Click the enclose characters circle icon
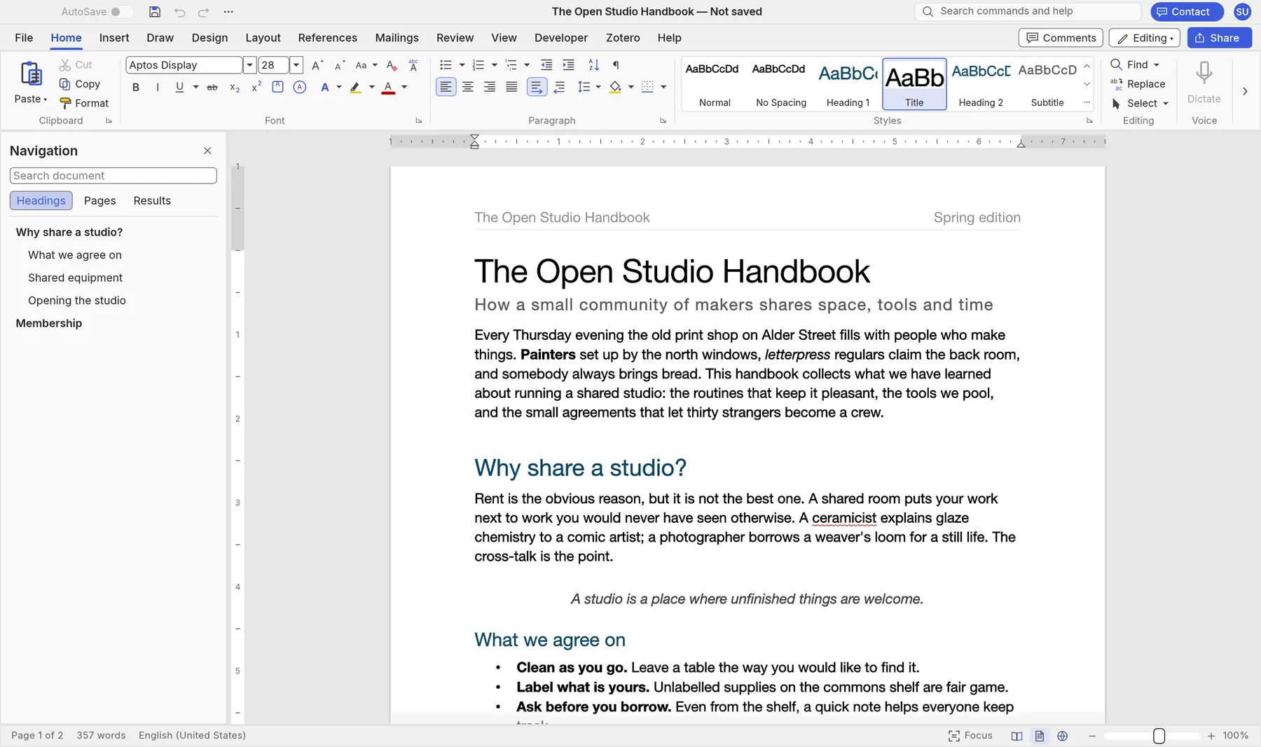1261x747 pixels. tap(300, 87)
